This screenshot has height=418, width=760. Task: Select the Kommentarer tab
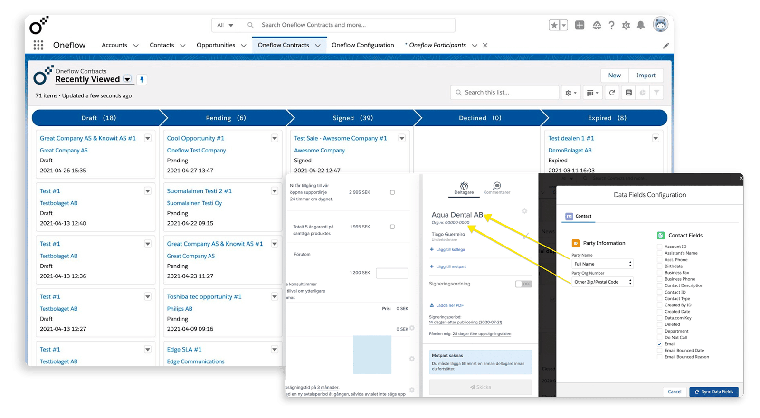tap(497, 188)
